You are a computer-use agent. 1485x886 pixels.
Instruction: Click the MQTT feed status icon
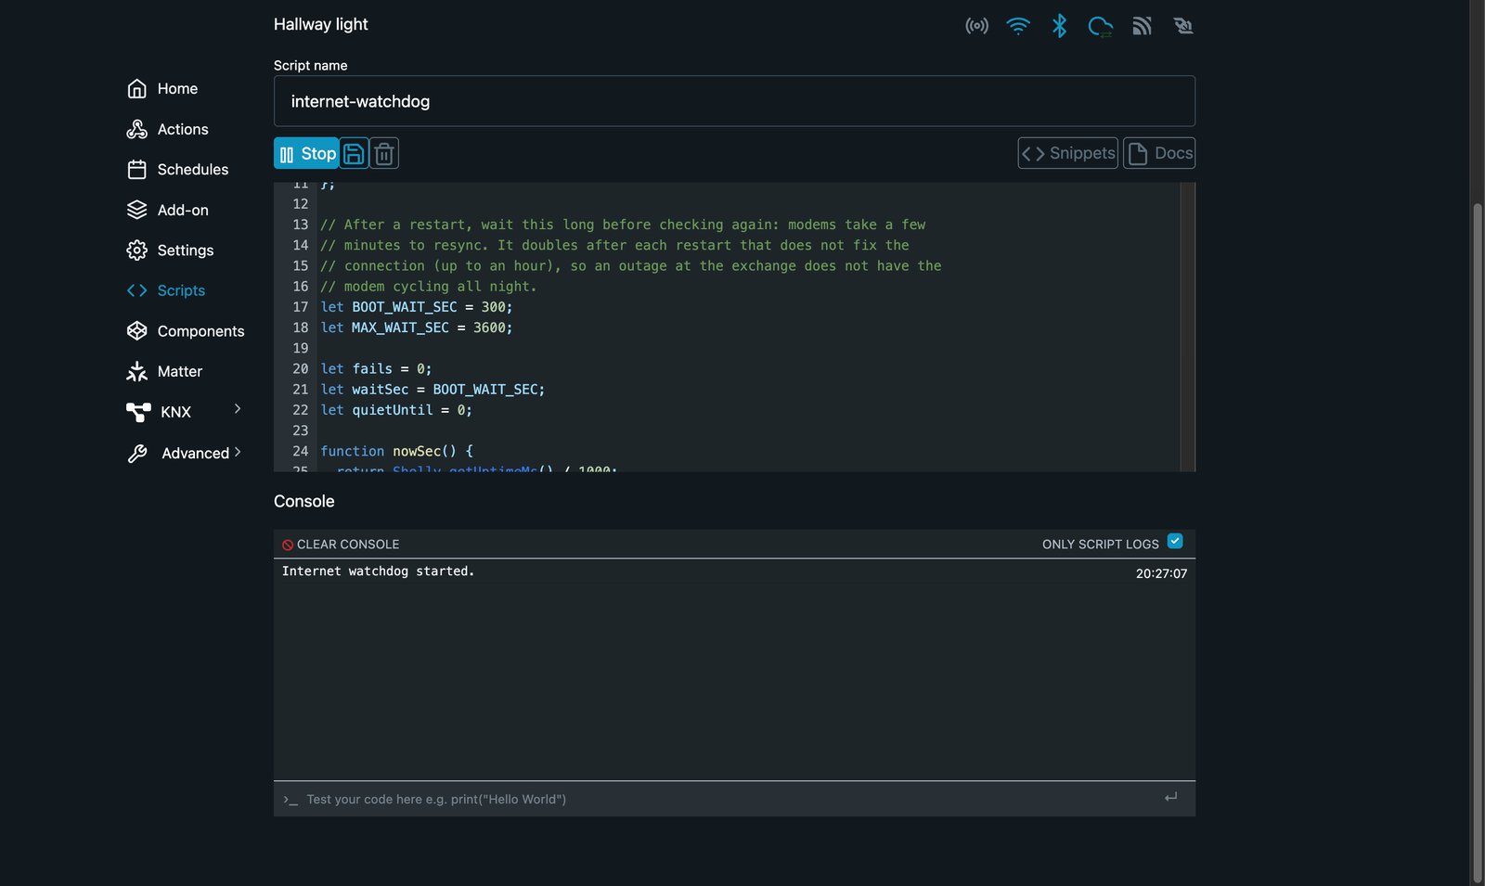point(1142,26)
